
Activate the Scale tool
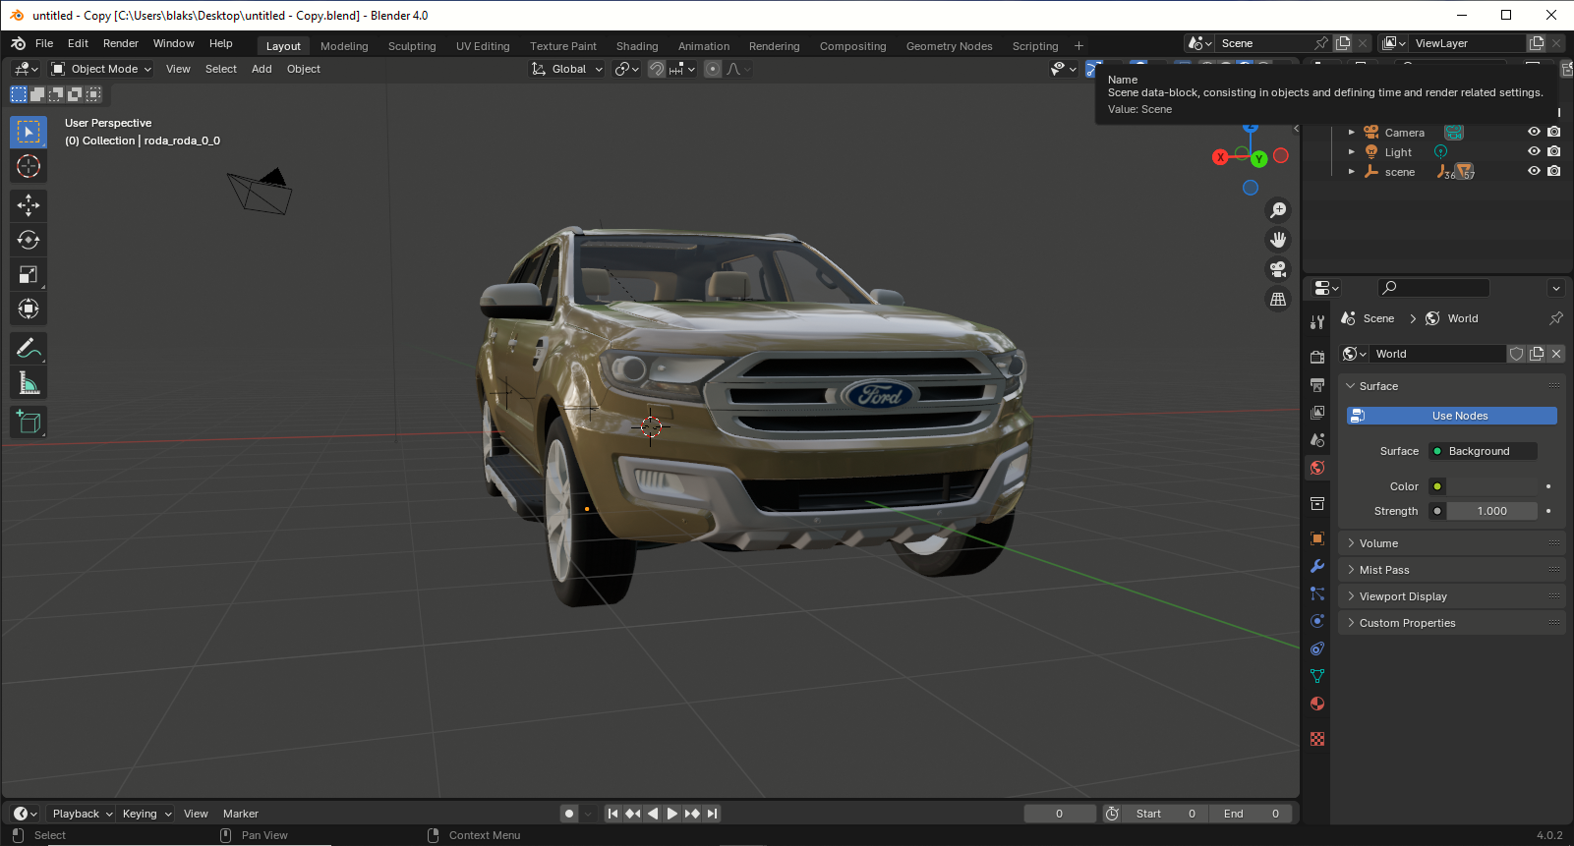(x=29, y=274)
